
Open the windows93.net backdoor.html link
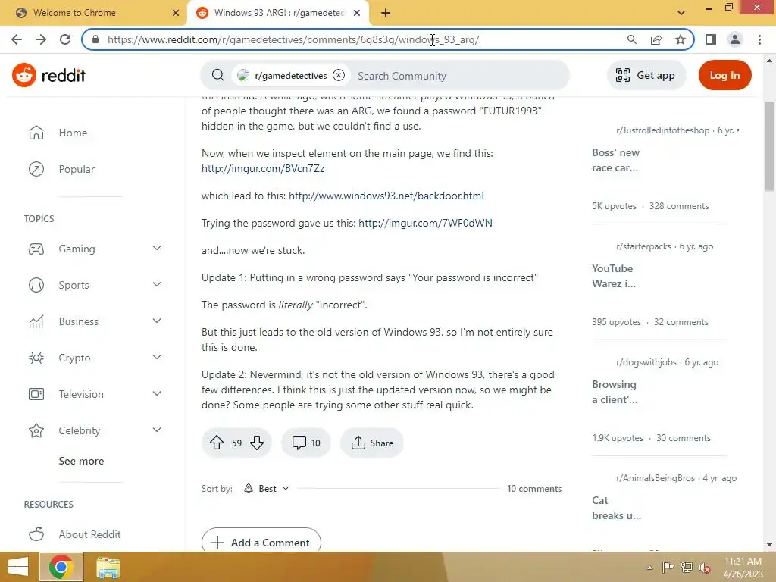click(x=386, y=196)
